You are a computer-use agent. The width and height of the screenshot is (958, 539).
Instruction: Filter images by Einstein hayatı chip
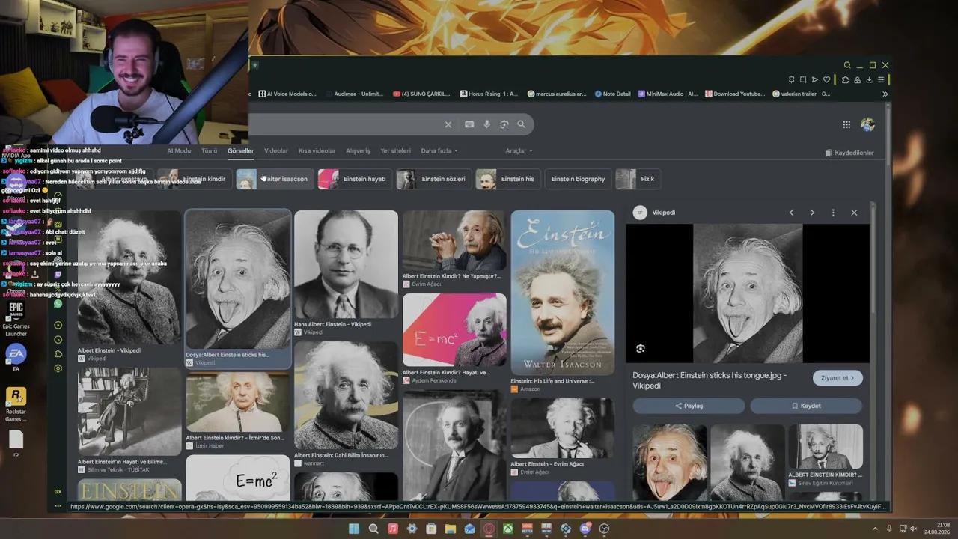(353, 180)
